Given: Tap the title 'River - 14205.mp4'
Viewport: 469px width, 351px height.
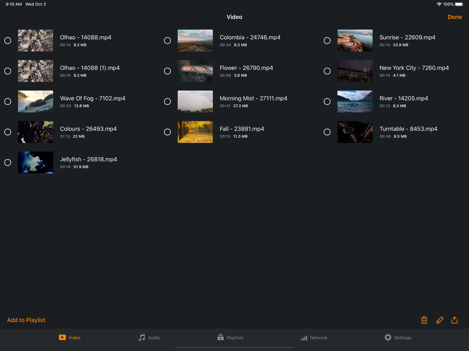Looking at the screenshot, I should 404,98.
